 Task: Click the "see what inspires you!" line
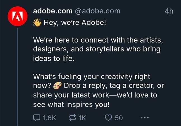(x=72, y=105)
